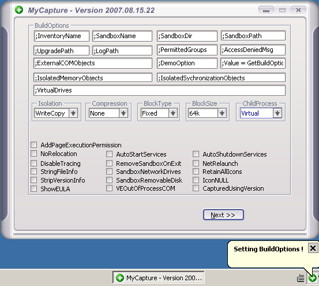Enable the NetRelaunch checkbox
Screen dimensions: 319x286
point(196,163)
